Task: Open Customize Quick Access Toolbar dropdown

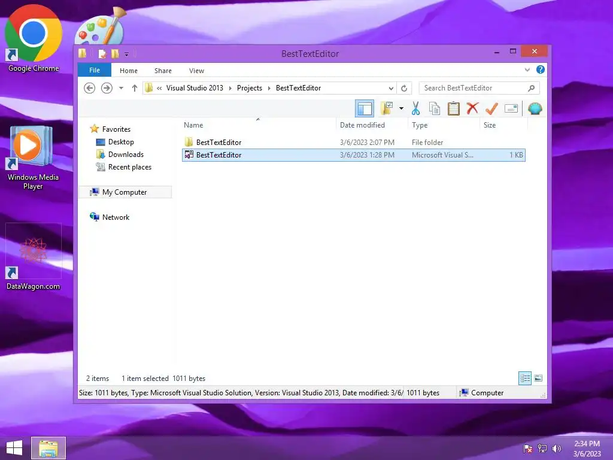Action: [x=127, y=55]
